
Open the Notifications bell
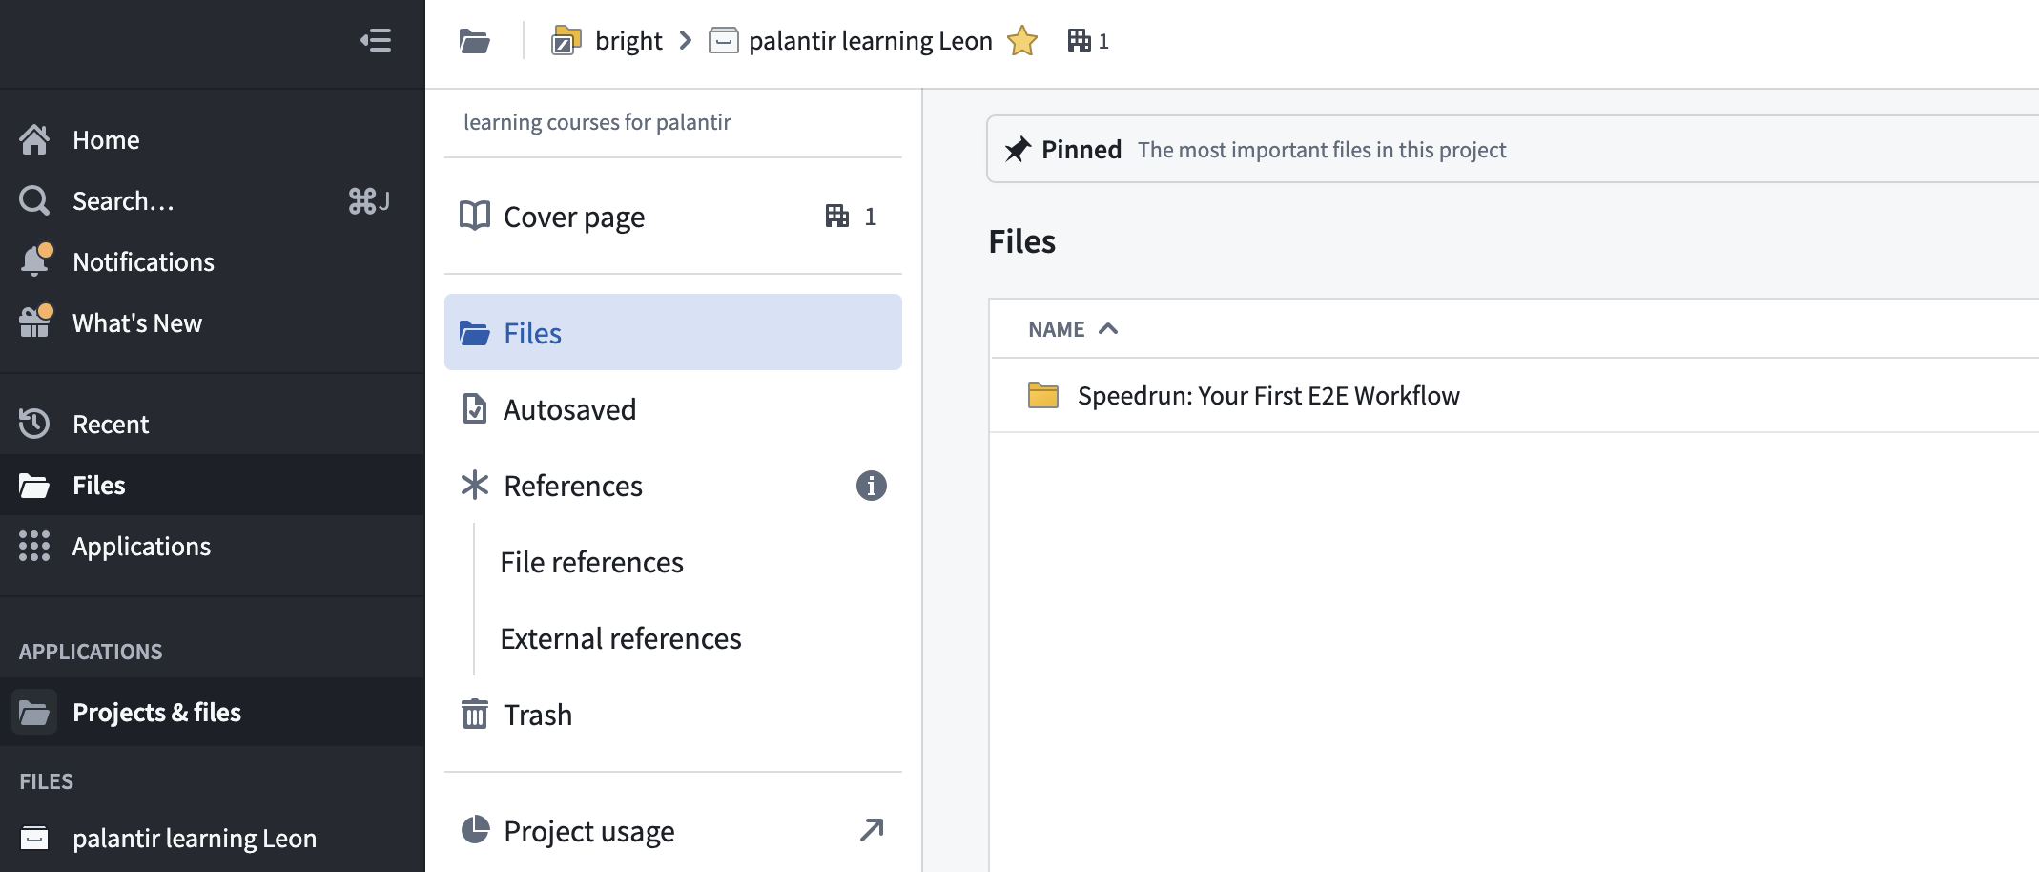(36, 261)
